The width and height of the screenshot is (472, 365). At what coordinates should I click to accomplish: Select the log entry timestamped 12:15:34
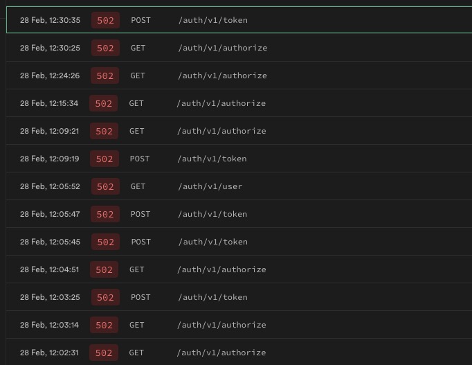(235, 103)
